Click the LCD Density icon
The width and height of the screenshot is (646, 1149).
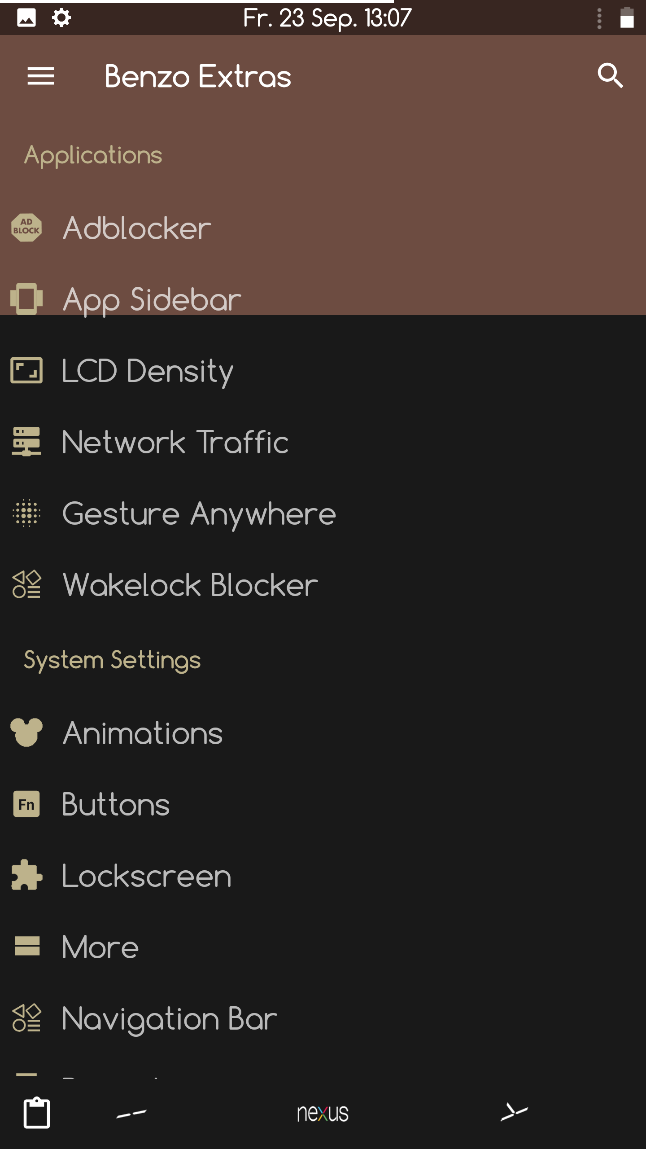click(x=26, y=371)
